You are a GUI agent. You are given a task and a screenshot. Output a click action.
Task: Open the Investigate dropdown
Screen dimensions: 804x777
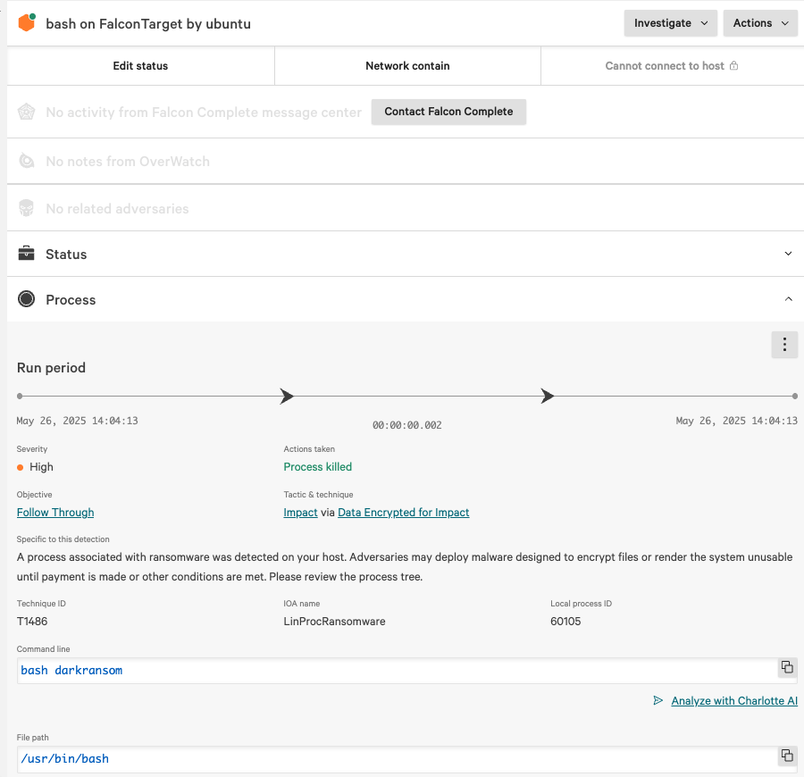tap(670, 23)
